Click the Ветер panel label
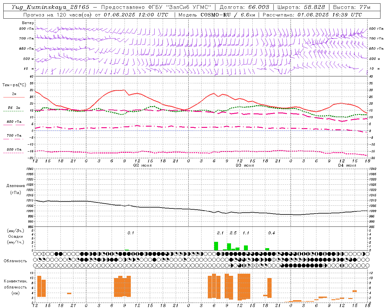This screenshot has width=385, height=308. coord(28,23)
